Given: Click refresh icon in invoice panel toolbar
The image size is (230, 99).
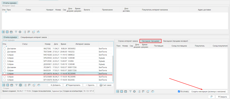Looking at the screenshot, I should (x=153, y=91).
